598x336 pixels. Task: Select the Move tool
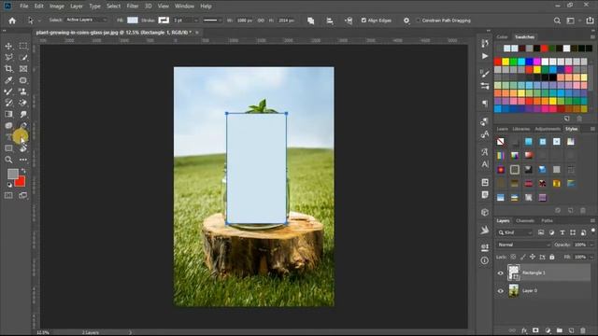coord(8,46)
